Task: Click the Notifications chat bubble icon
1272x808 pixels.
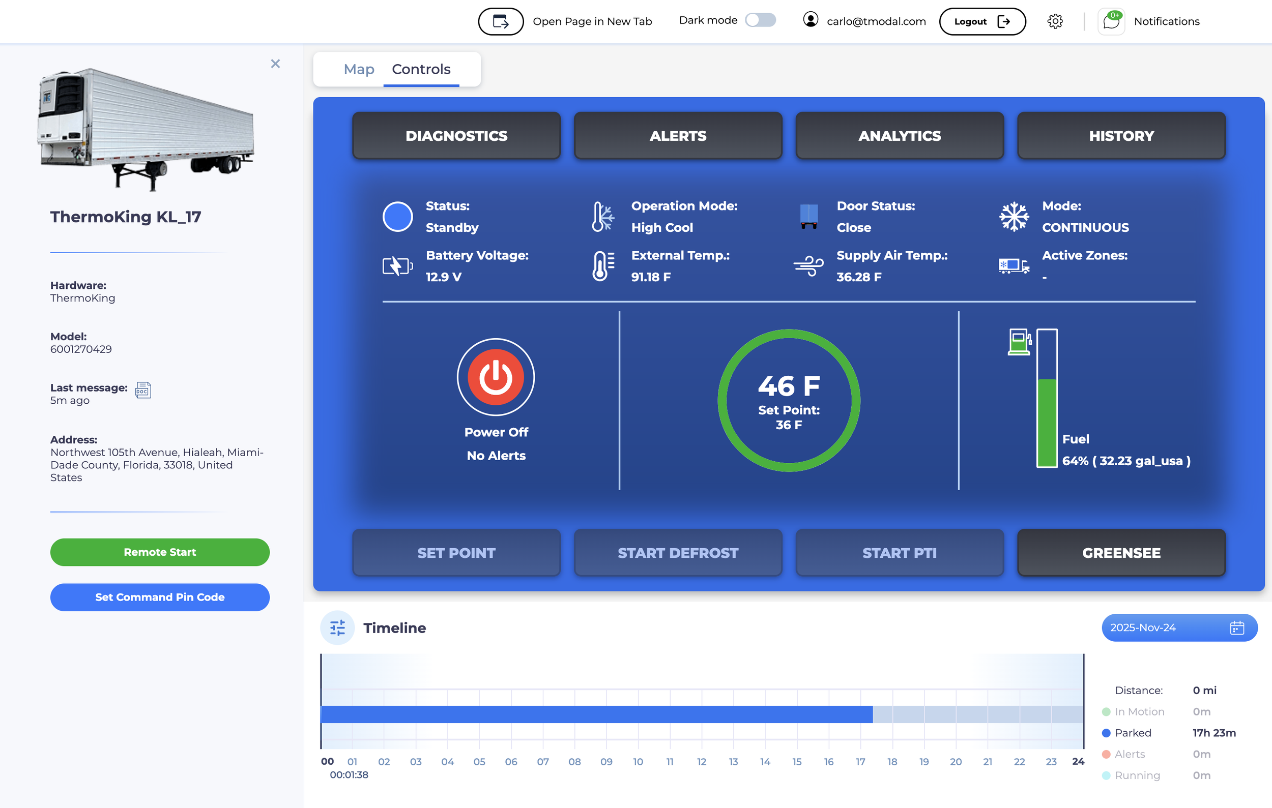Action: click(1111, 22)
